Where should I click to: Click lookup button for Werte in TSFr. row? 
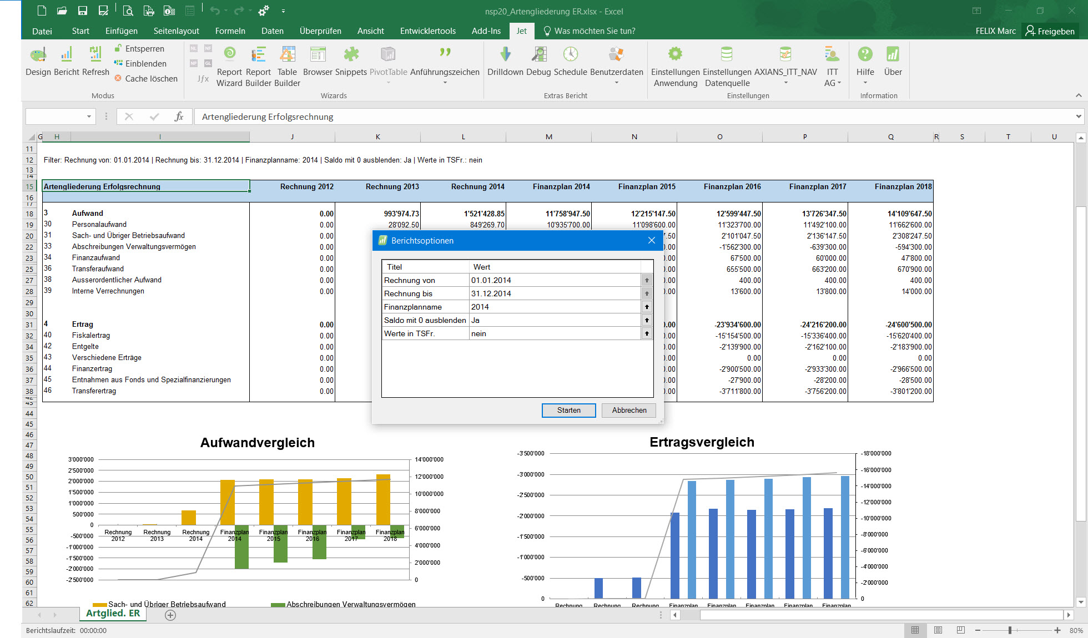pos(647,333)
